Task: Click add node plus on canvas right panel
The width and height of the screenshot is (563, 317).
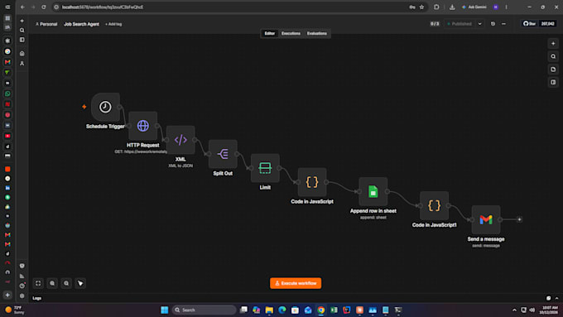Action: [553, 43]
